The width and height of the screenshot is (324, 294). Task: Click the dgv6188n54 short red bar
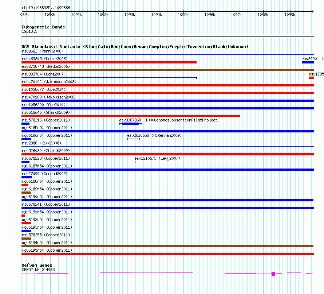pos(25,185)
